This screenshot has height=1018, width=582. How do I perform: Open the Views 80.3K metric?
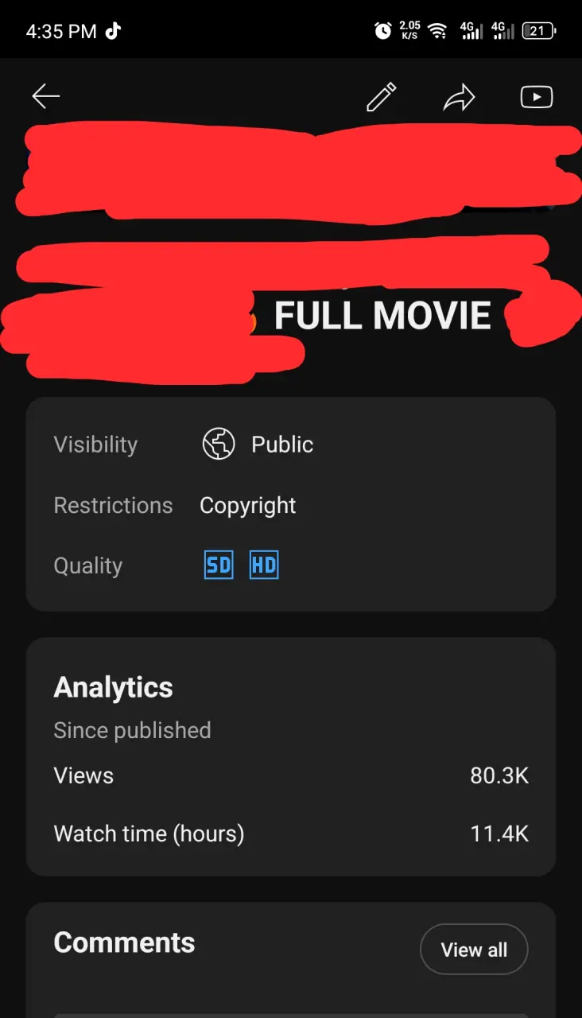[x=291, y=775]
